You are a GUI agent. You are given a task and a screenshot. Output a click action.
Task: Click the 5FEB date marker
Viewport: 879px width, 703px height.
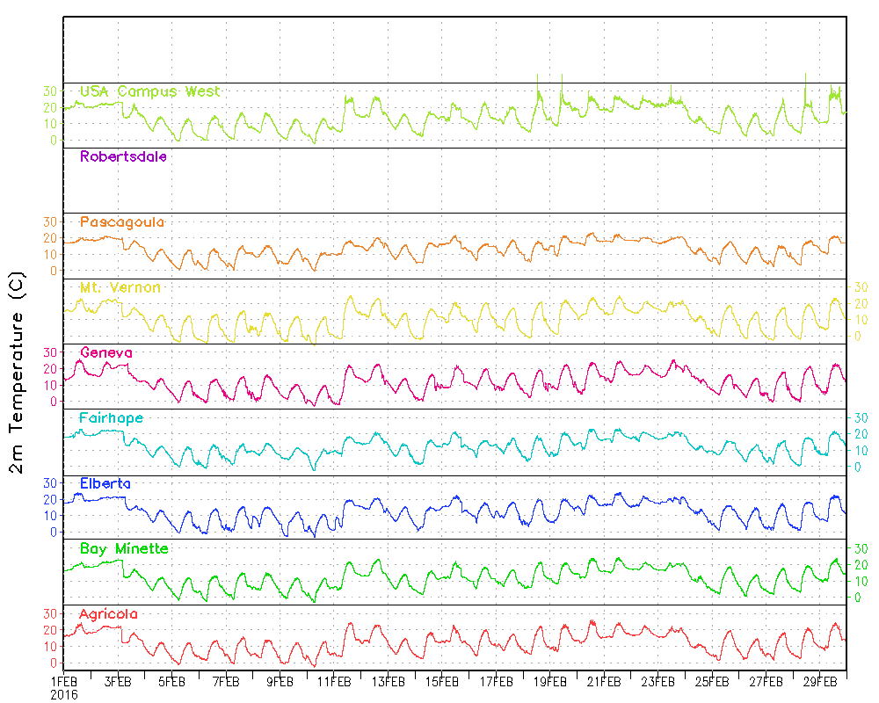tap(171, 681)
